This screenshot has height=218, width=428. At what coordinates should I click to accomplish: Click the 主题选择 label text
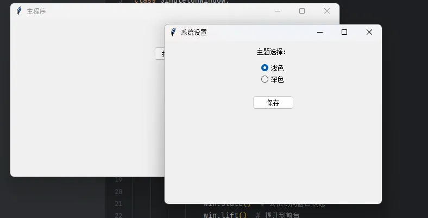point(271,52)
